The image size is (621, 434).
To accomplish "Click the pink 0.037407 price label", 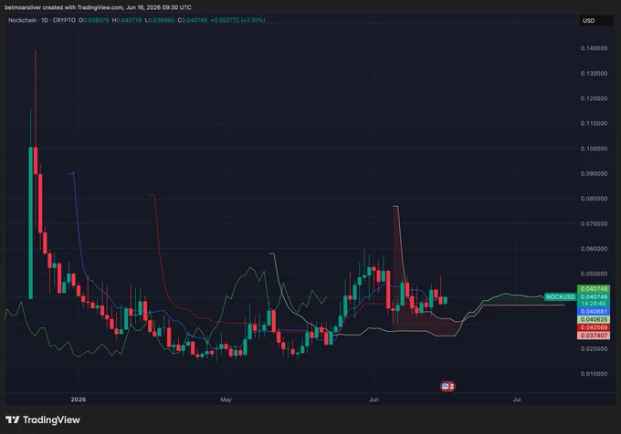I will pos(594,336).
